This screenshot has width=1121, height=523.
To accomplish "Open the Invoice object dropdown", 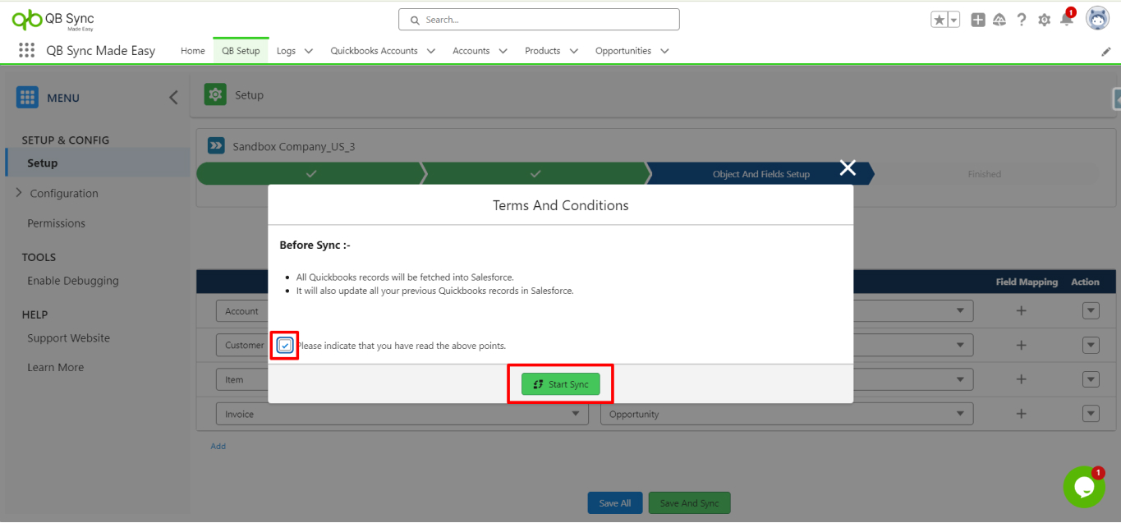I will (x=402, y=414).
